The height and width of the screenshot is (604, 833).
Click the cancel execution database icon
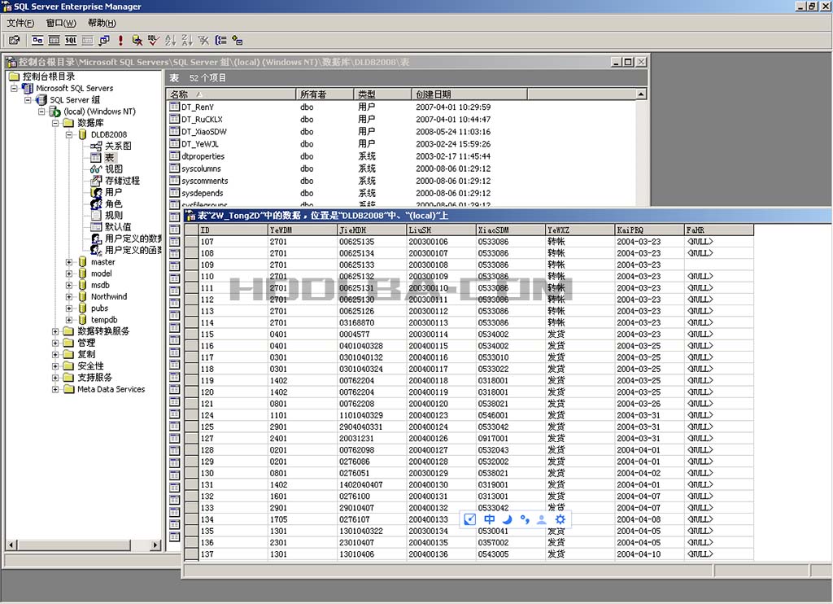click(x=137, y=40)
